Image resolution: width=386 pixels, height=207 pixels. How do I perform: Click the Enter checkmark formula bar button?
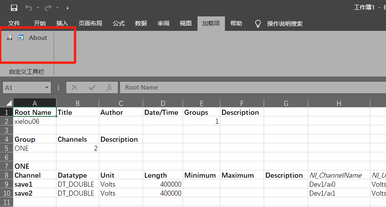[x=92, y=87]
